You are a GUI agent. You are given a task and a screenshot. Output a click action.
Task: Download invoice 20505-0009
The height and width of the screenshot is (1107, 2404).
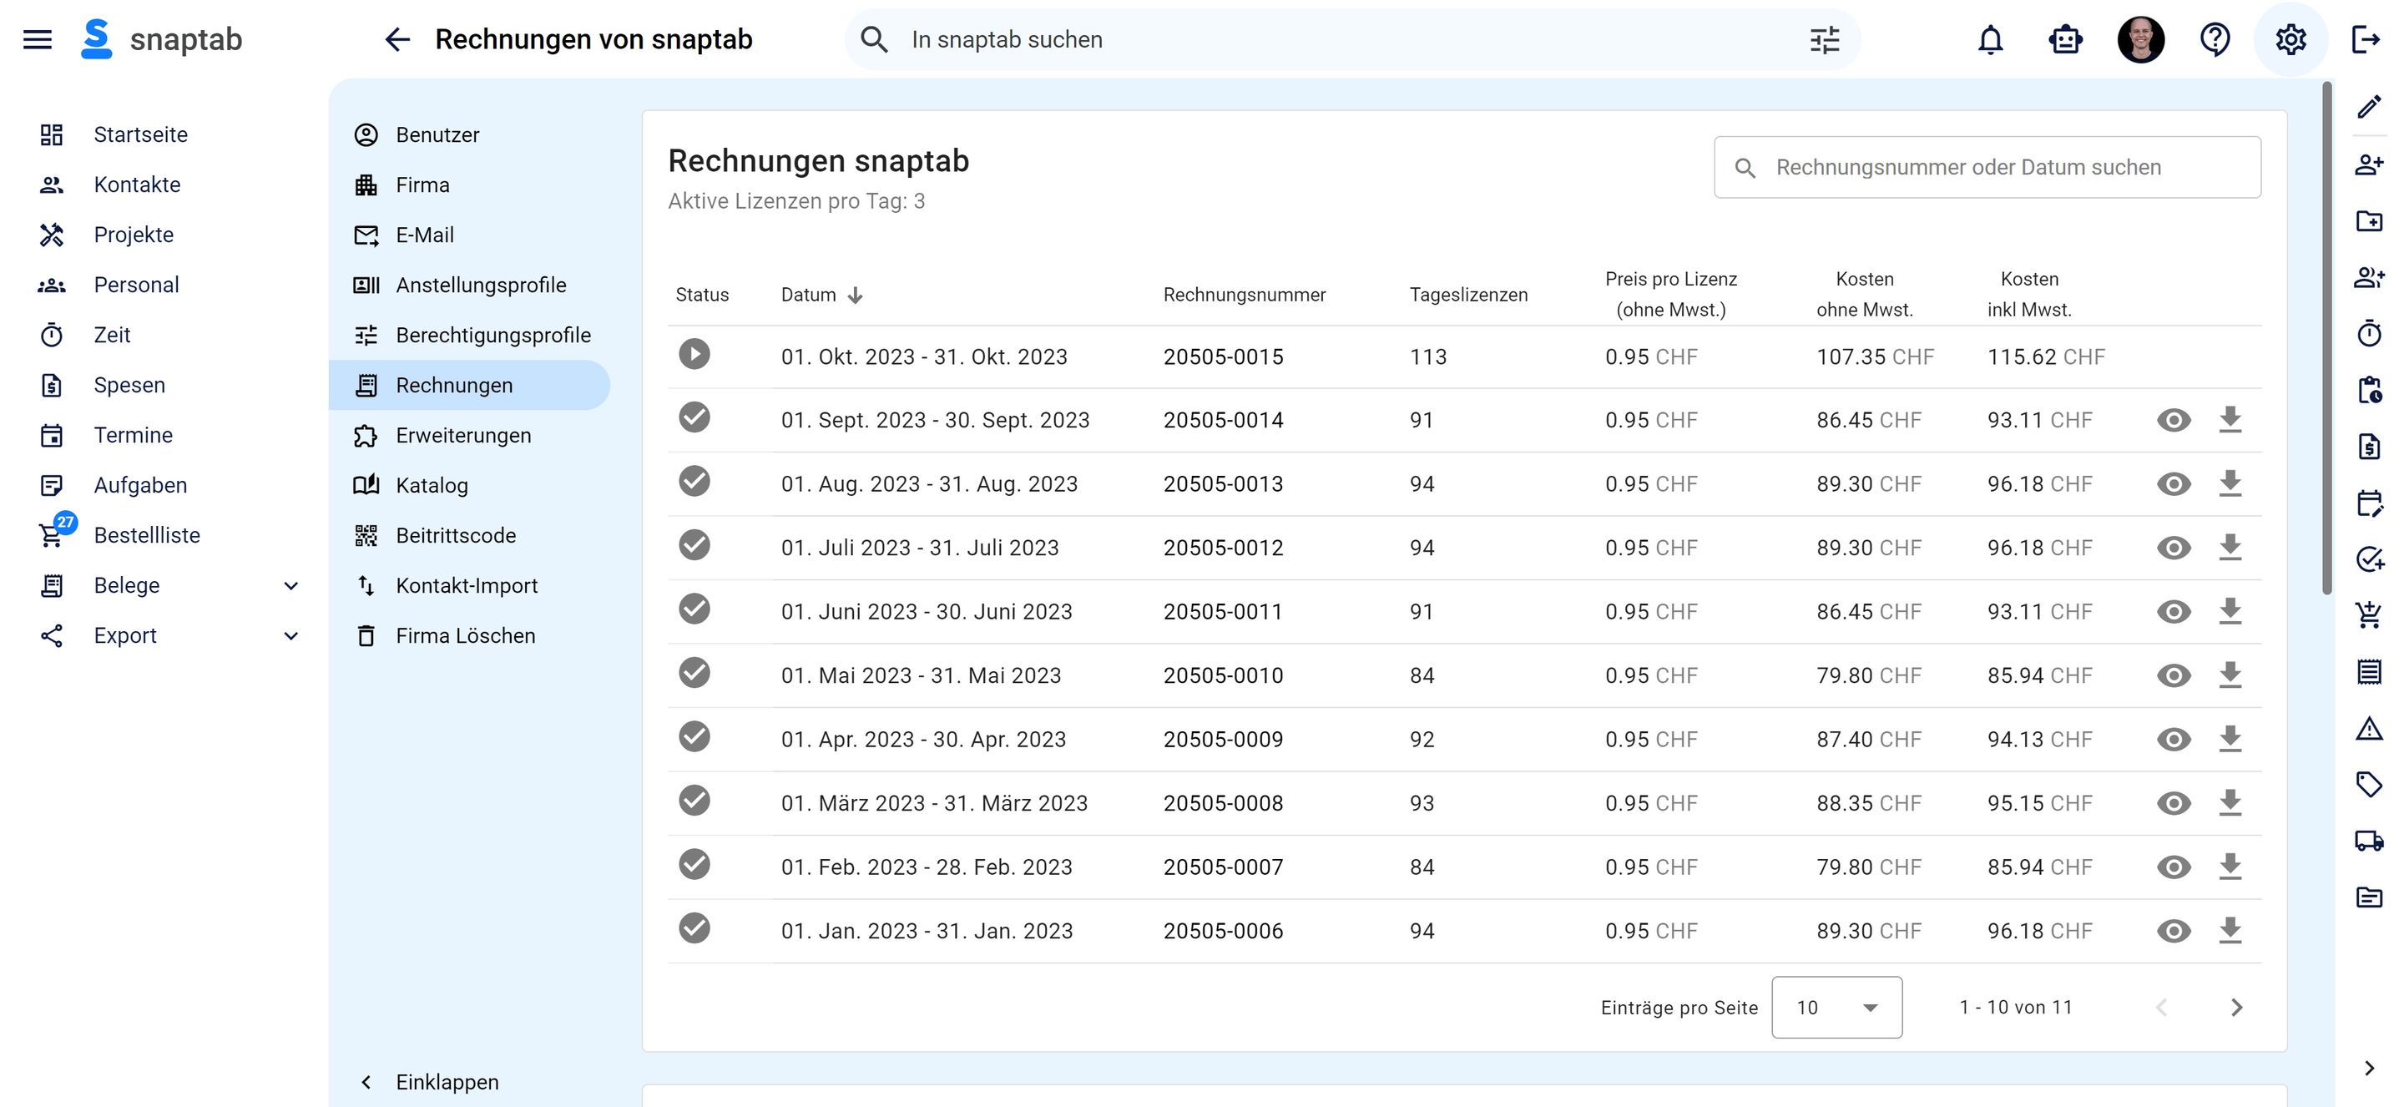2230,739
